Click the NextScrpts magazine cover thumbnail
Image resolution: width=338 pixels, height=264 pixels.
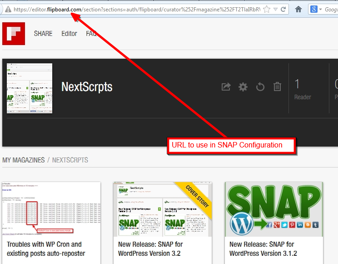[30, 88]
